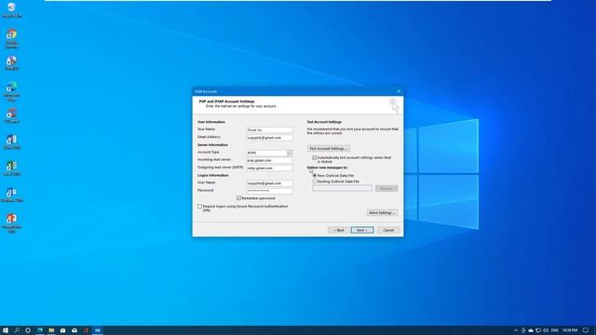The height and width of the screenshot is (335, 596).
Task: Focus the Outgoing mail server (SMTP) field
Action: [x=269, y=167]
